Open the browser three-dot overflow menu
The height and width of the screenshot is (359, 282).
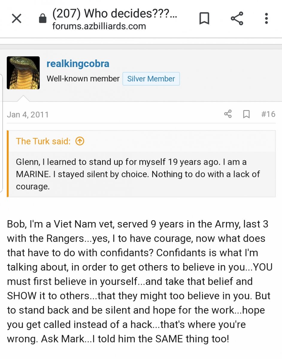click(x=266, y=19)
